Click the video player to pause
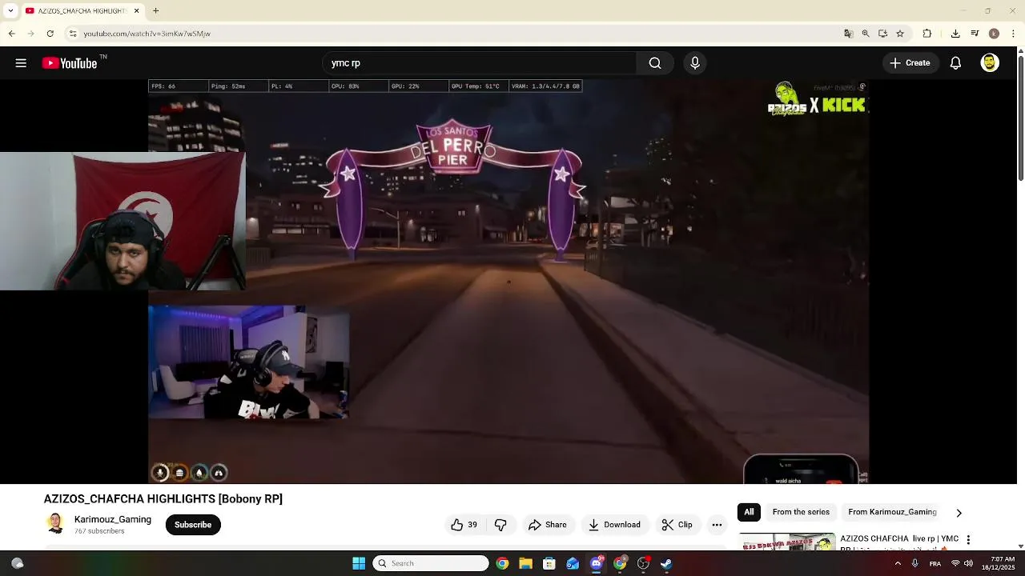1025x576 pixels. point(508,282)
